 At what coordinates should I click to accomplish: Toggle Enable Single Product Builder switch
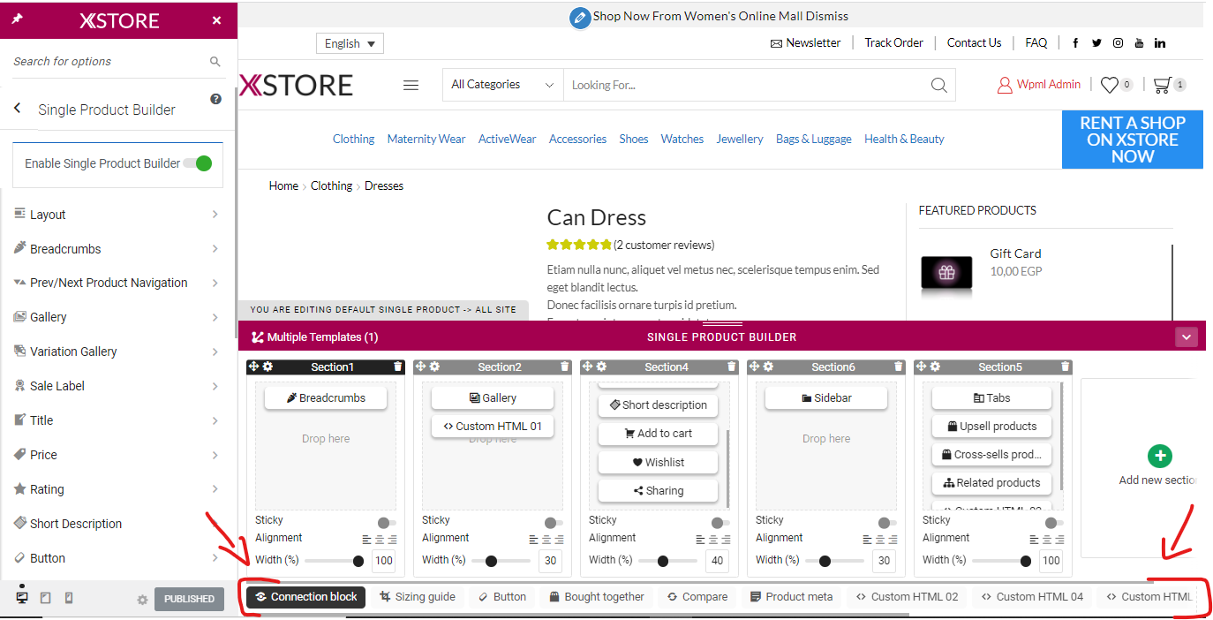(x=199, y=163)
